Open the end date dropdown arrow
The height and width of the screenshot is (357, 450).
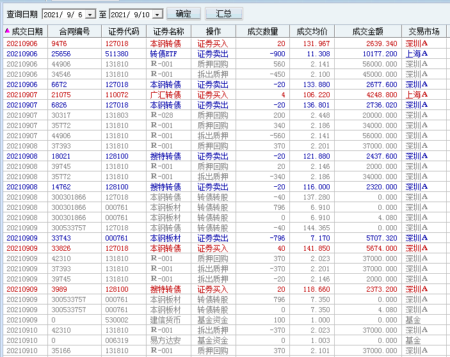[157, 14]
